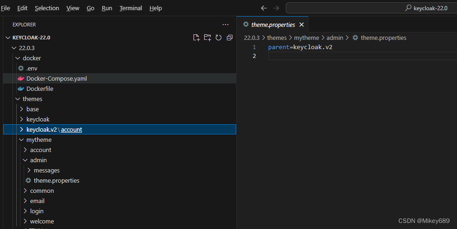Open theme.properties in the file tree
This screenshot has width=457, height=229.
pos(120,180)
